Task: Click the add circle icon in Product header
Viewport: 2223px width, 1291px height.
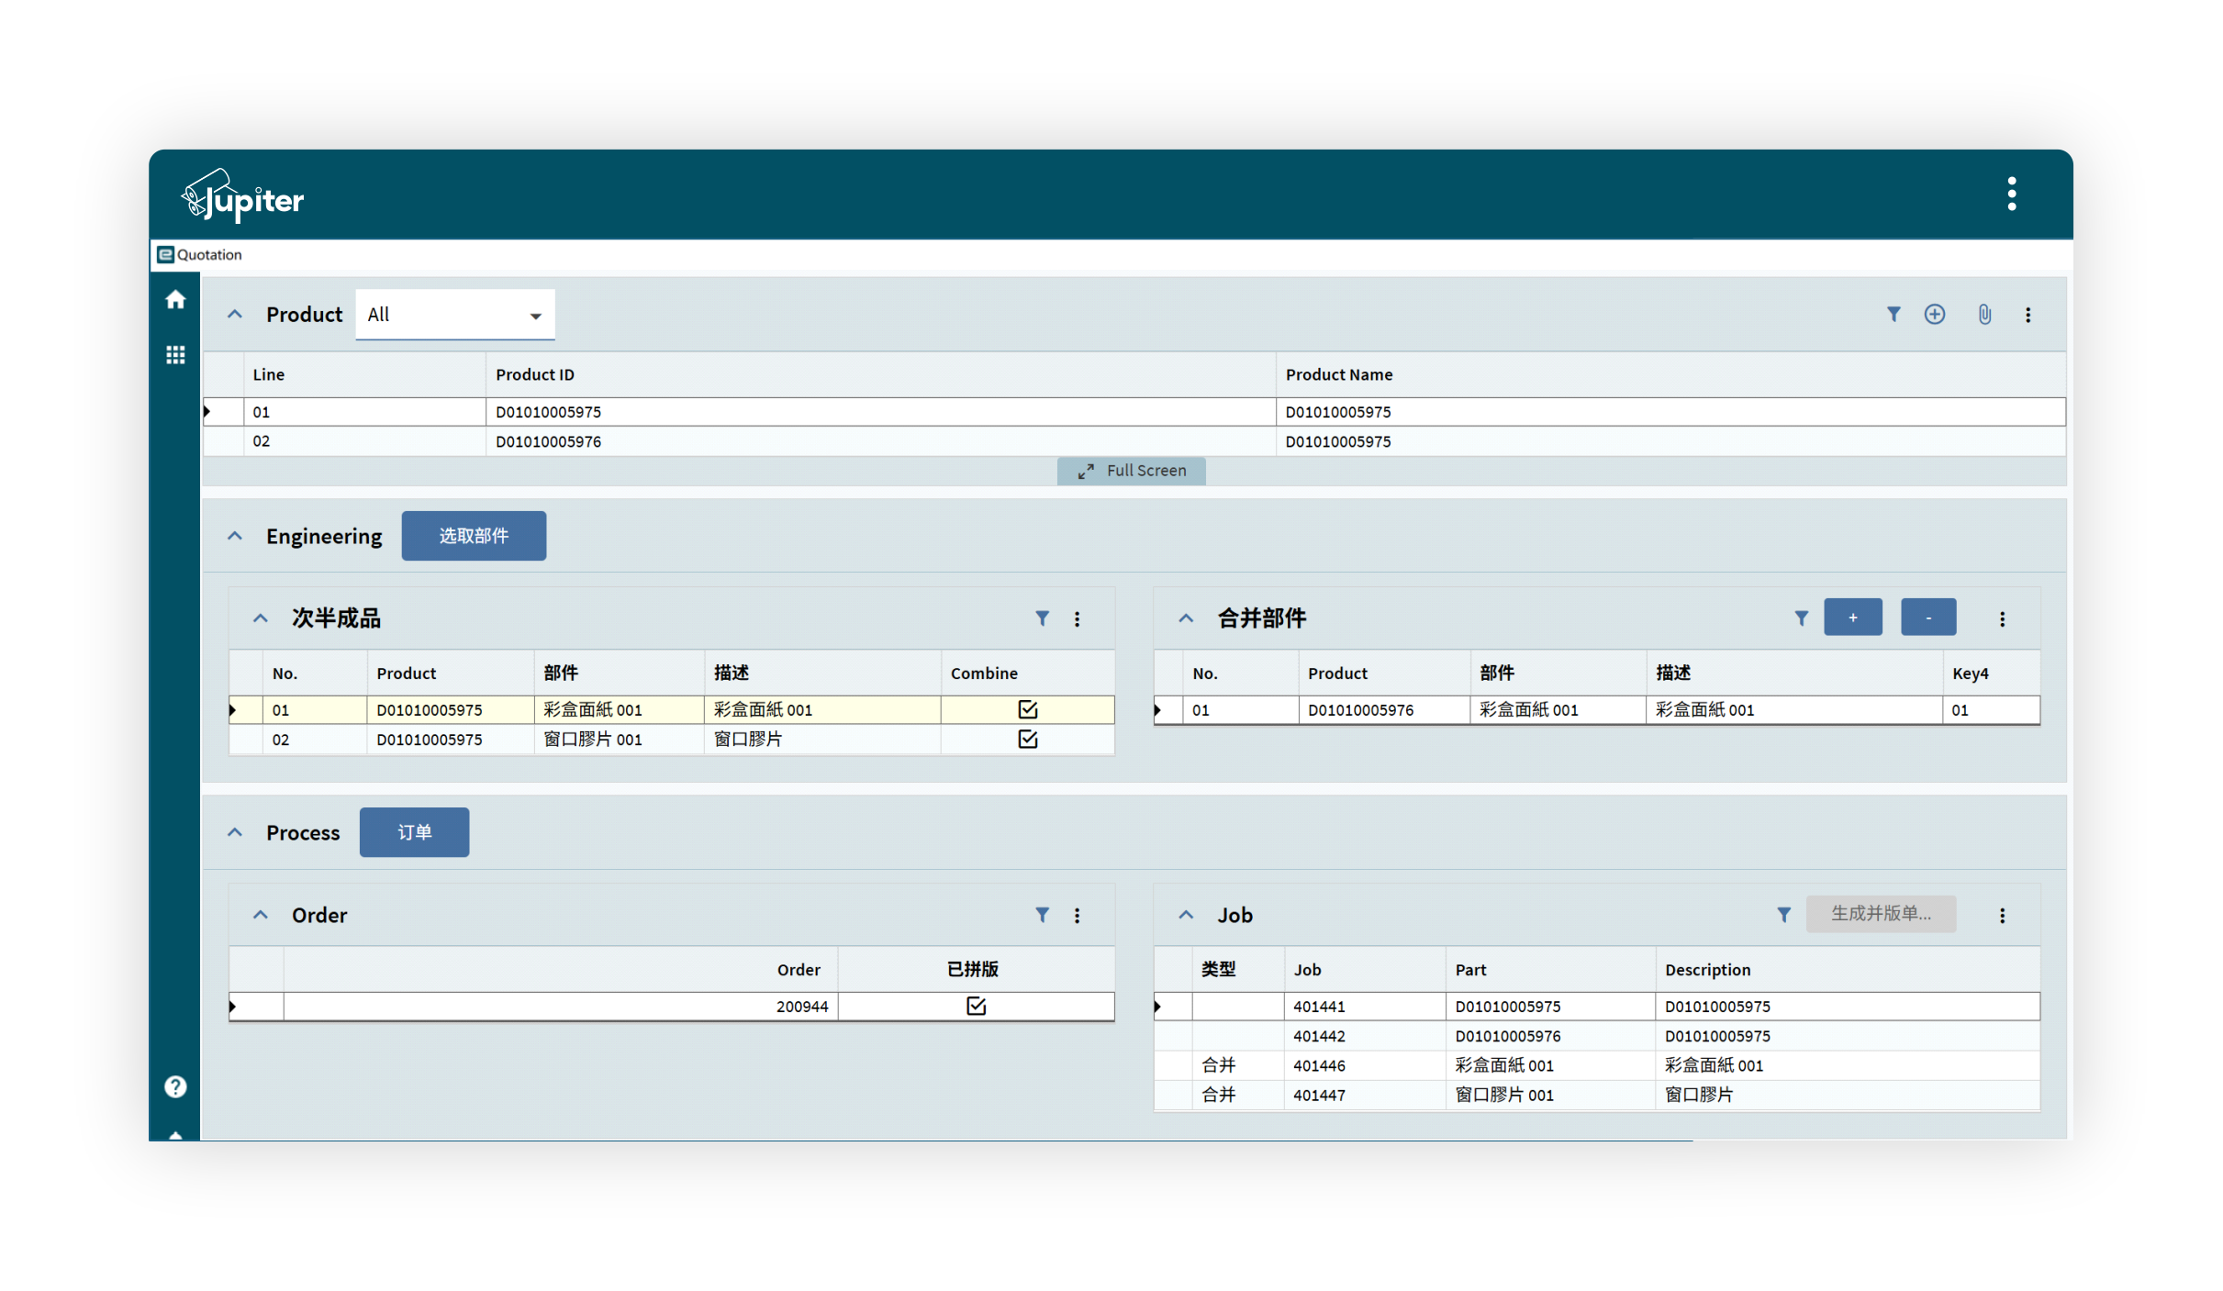Action: pos(1934,315)
